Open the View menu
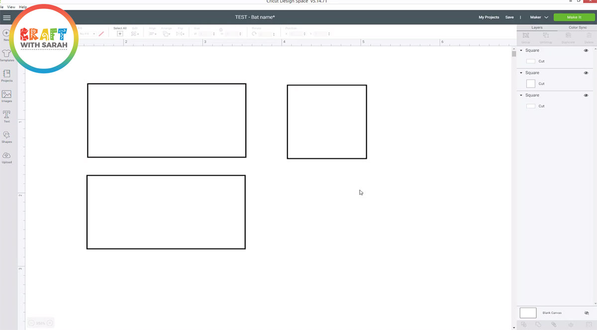This screenshot has width=597, height=330. point(11,7)
